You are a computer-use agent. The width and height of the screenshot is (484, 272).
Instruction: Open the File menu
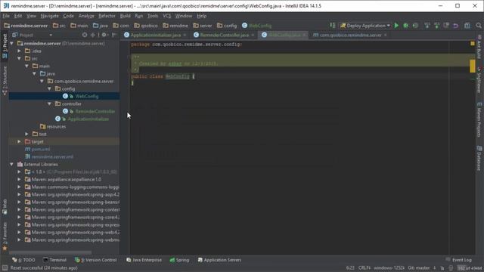point(6,16)
